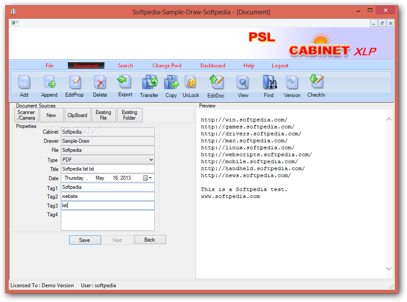Viewport: 407px width, 302px height.
Task: Open the Dashboard menu
Action: tap(213, 66)
